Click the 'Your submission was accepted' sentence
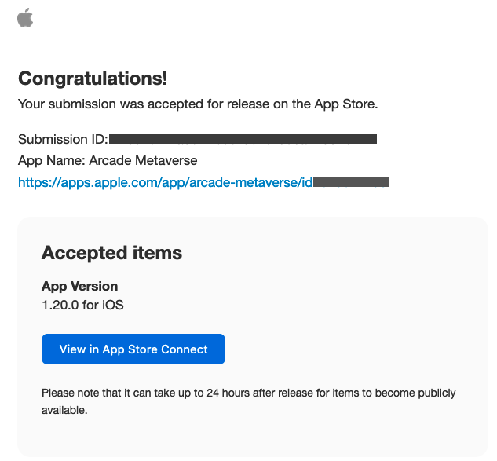The height and width of the screenshot is (461, 497). [198, 104]
